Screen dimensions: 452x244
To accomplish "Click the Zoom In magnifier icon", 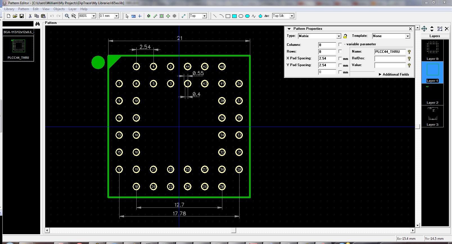I will coord(67,16).
